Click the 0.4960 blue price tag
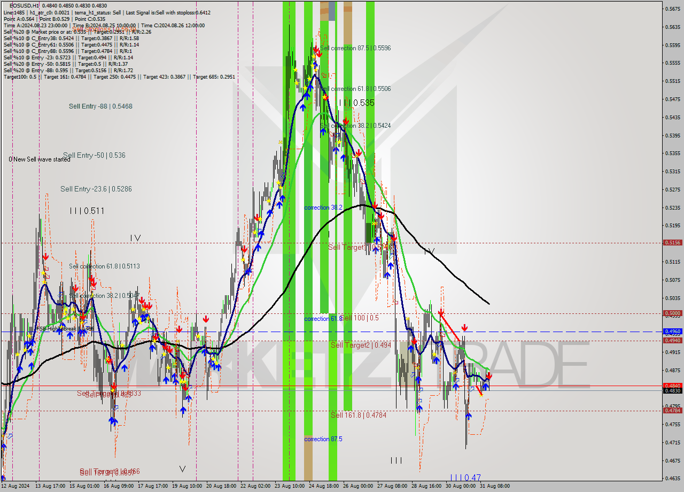Image resolution: width=684 pixels, height=492 pixels. click(672, 332)
